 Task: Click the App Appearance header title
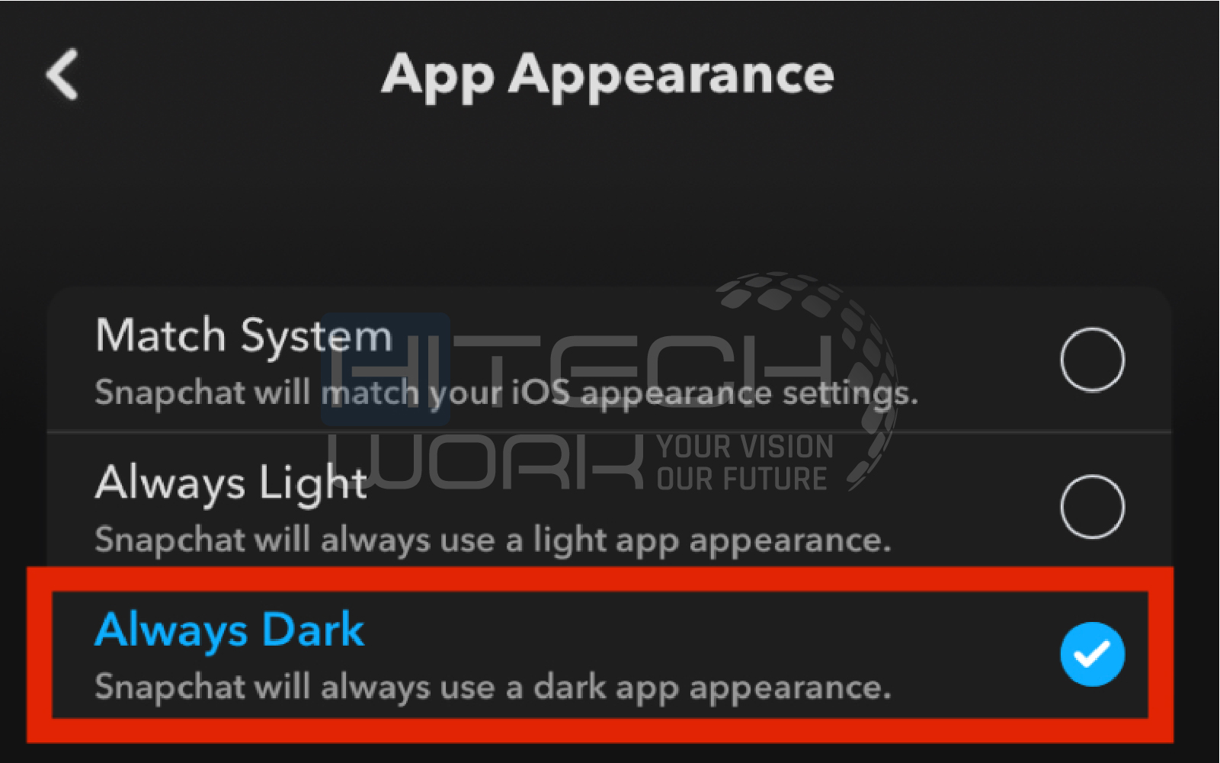click(x=608, y=76)
